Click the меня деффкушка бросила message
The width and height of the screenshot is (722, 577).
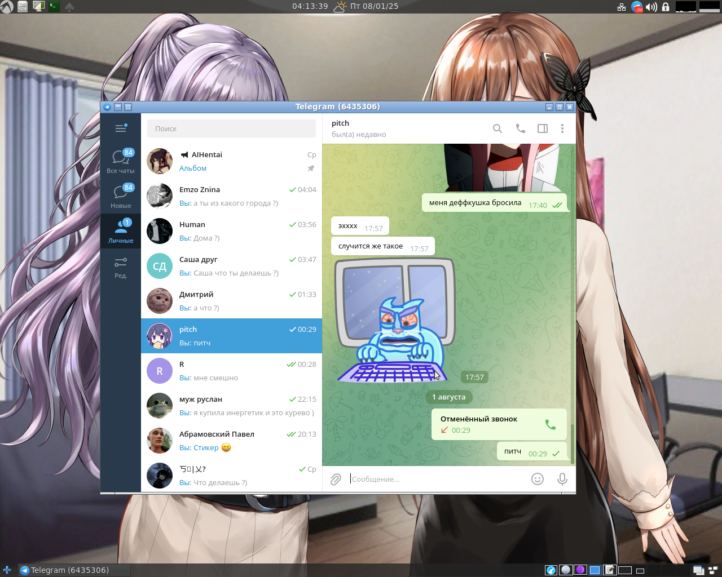(495, 203)
